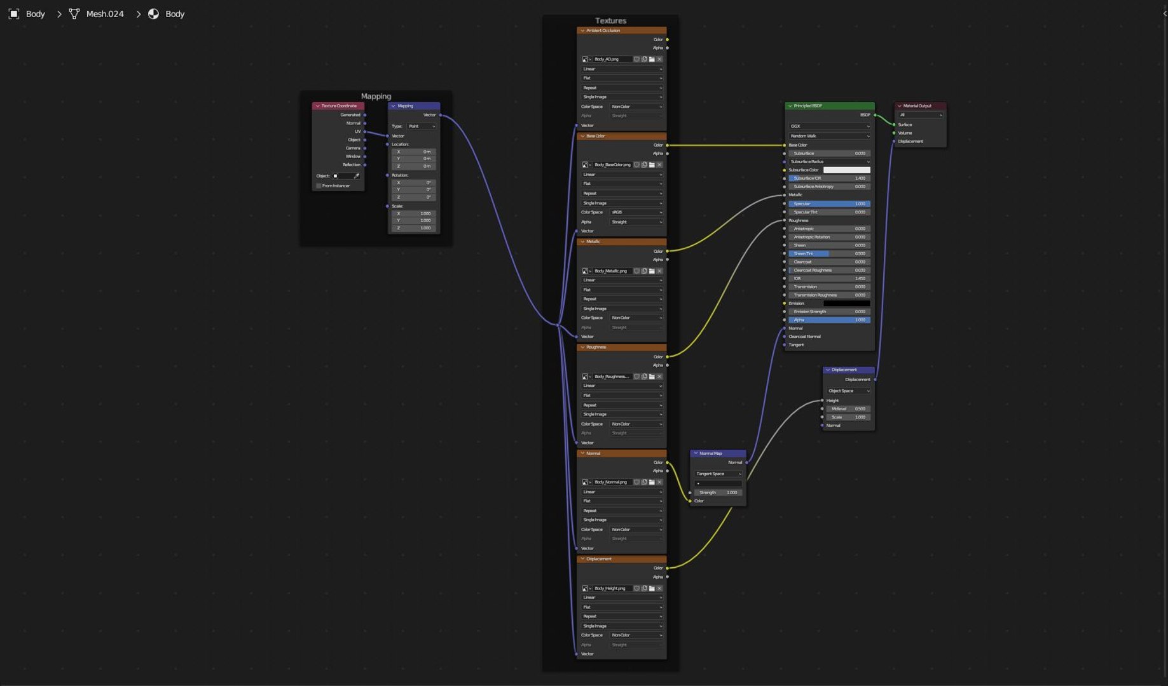Pick object with eyedropper in Texture Coordinate

coord(357,176)
